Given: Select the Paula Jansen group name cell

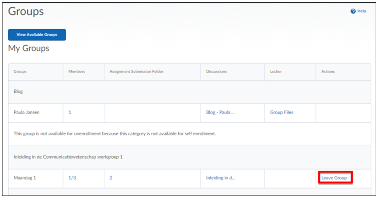Looking at the screenshot, I should (x=36, y=113).
